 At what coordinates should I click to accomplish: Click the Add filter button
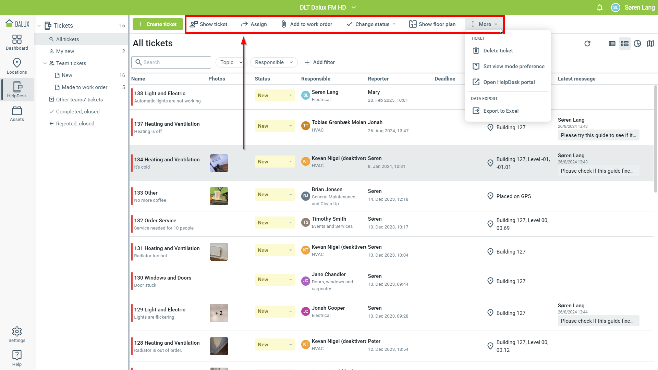tap(319, 62)
